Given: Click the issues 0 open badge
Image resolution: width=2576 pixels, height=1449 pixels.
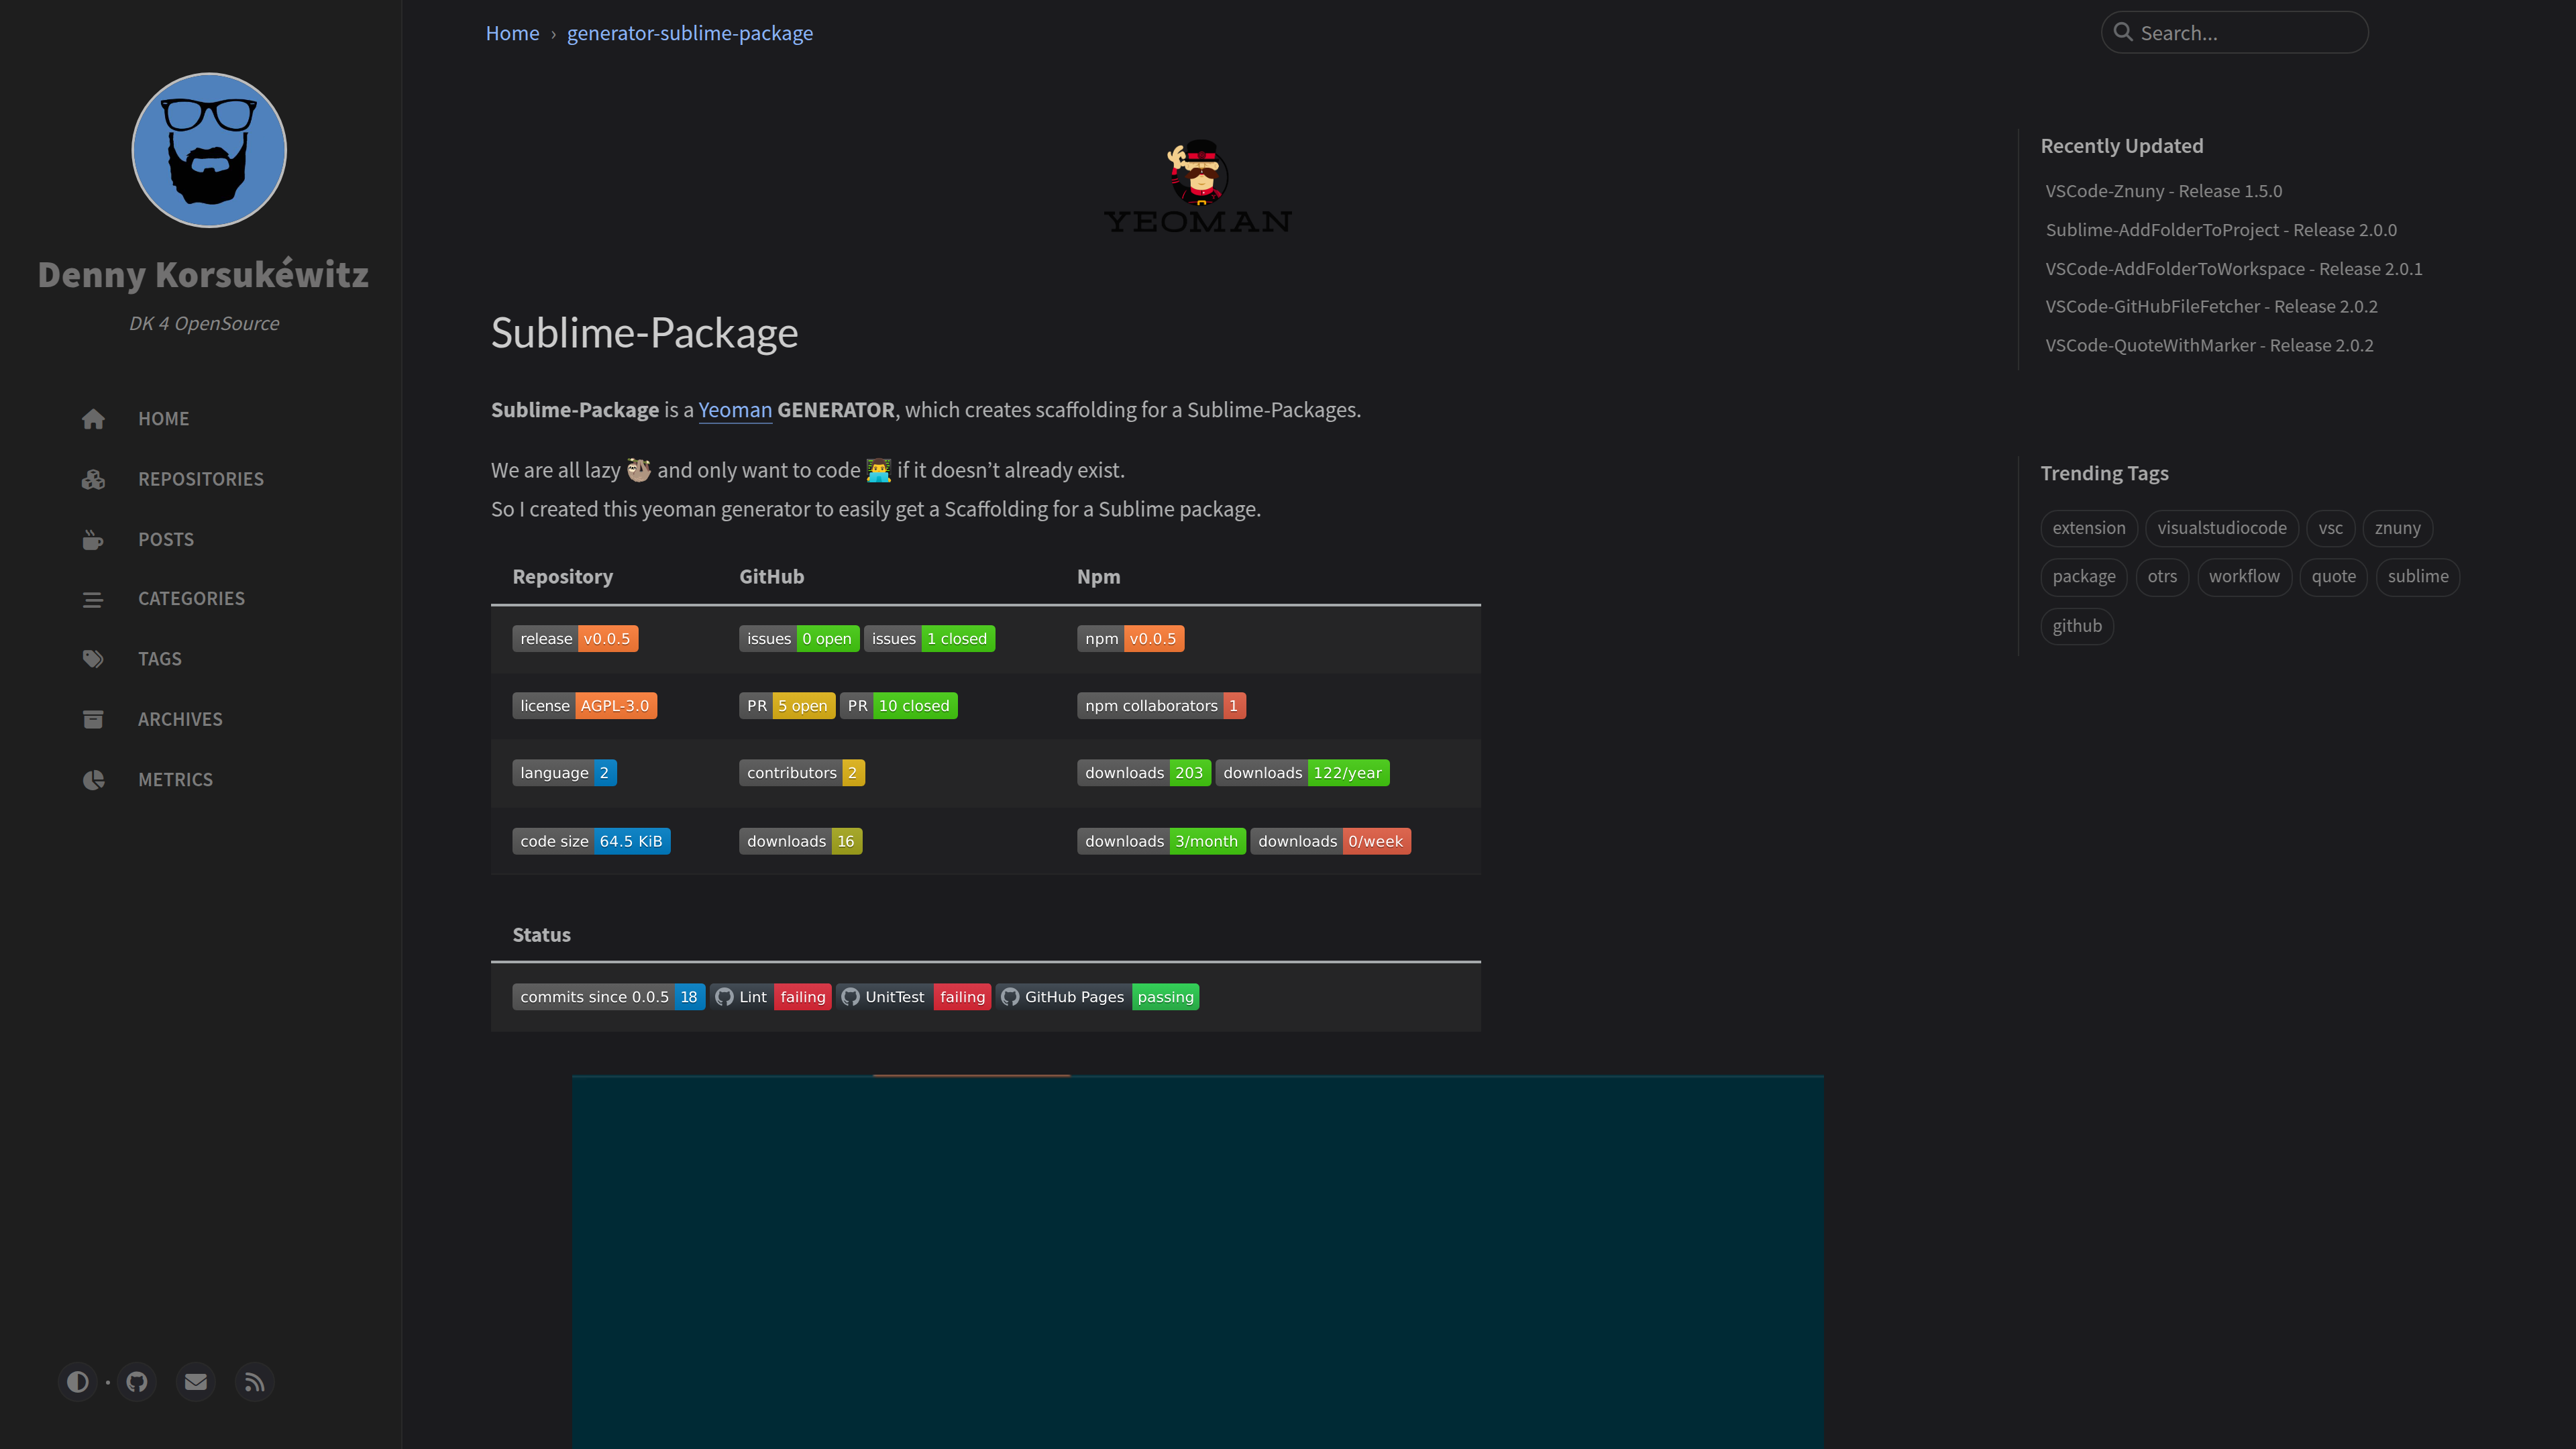Looking at the screenshot, I should [799, 639].
